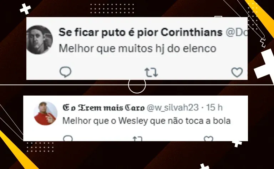Like the 'Melhor que muitos hj do elenco' tweet

click(237, 72)
